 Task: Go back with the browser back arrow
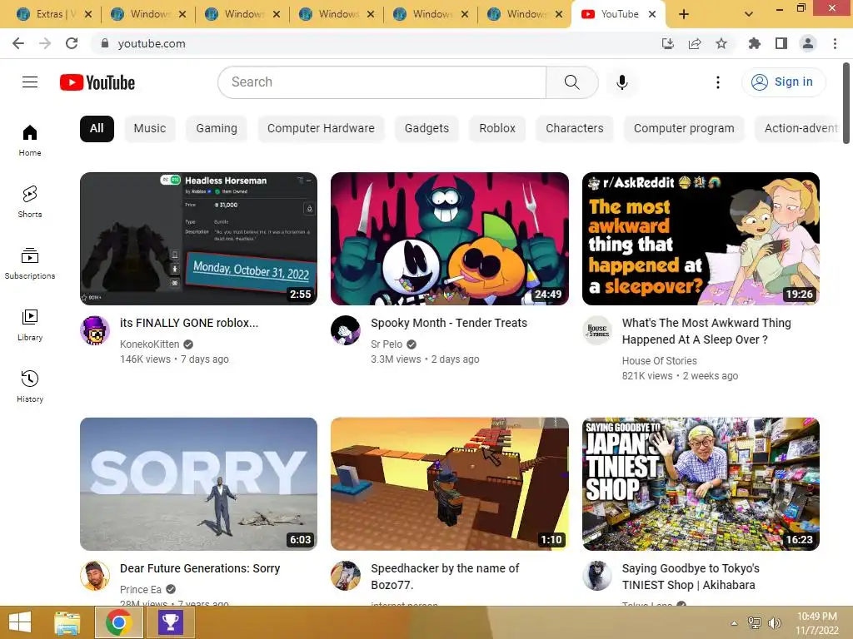[x=18, y=43]
